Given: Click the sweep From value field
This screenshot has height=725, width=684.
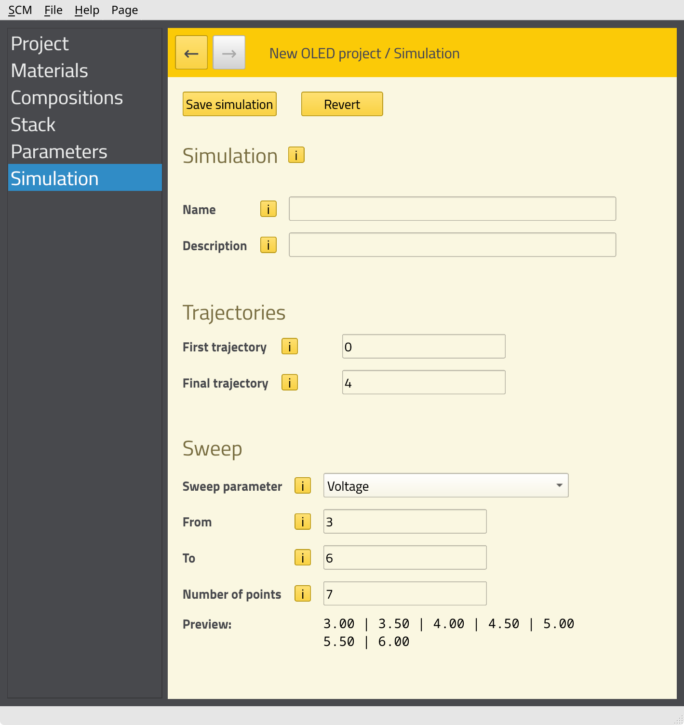Looking at the screenshot, I should 404,522.
